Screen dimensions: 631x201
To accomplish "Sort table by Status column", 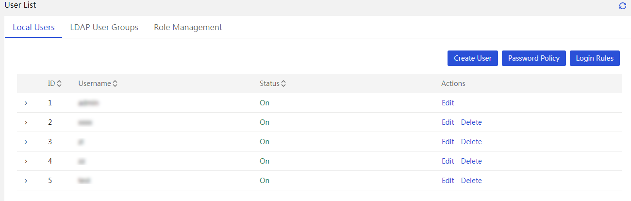I will 283,84.
